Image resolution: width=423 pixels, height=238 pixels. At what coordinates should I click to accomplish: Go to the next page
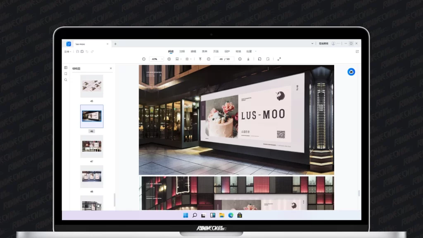[240, 59]
